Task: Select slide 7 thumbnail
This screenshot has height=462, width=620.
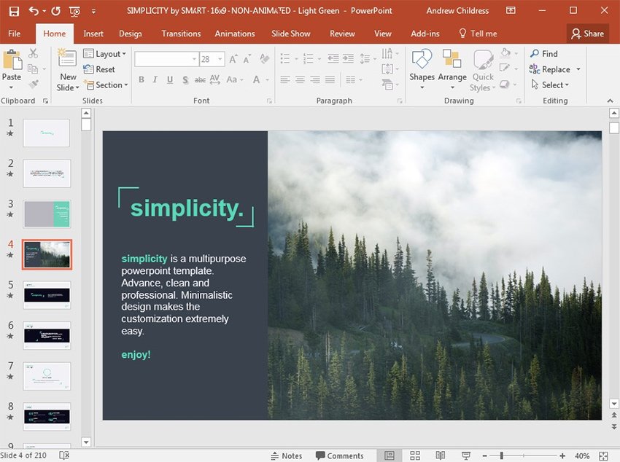Action: [47, 376]
